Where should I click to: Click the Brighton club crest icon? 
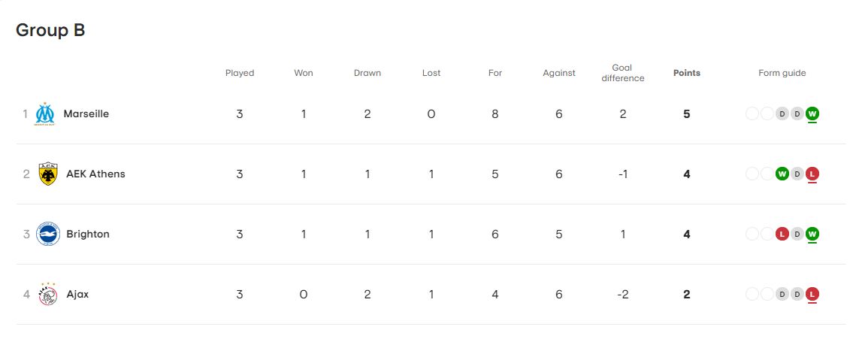[x=48, y=234]
